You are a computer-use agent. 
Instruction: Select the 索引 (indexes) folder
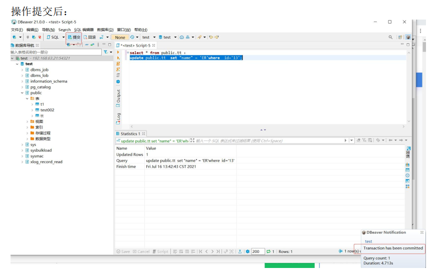[39, 127]
